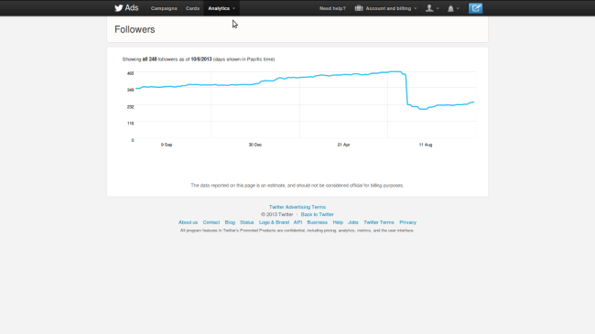
Task: Open the Business footer link
Action: [318, 222]
